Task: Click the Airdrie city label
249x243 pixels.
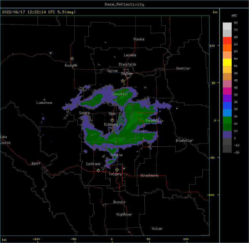Action: [x=117, y=155]
